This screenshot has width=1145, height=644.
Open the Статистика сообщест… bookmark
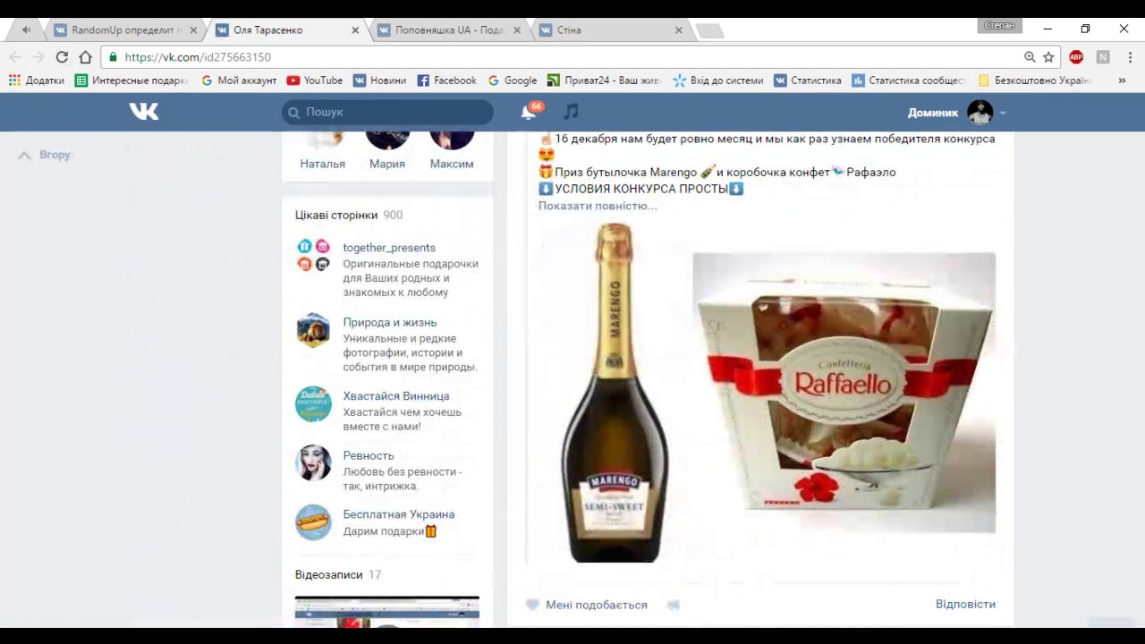click(909, 80)
